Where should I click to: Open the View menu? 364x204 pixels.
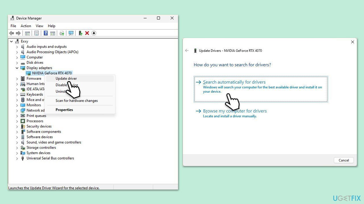[40, 26]
